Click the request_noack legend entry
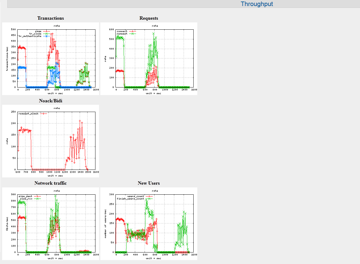 (x=28, y=114)
